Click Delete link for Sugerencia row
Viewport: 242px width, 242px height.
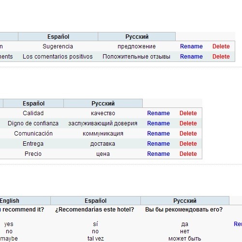pyautogui.click(x=221, y=46)
